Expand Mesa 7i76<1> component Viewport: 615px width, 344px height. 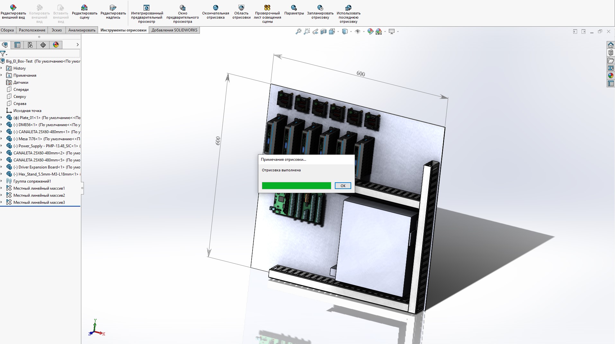tap(2, 139)
